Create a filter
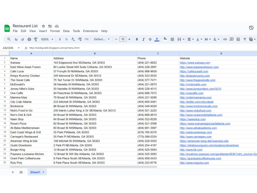The height and width of the screenshot is (193, 257). point(245,39)
